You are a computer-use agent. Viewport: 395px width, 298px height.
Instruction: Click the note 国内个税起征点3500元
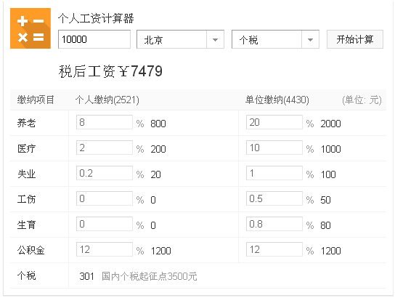pos(150,276)
